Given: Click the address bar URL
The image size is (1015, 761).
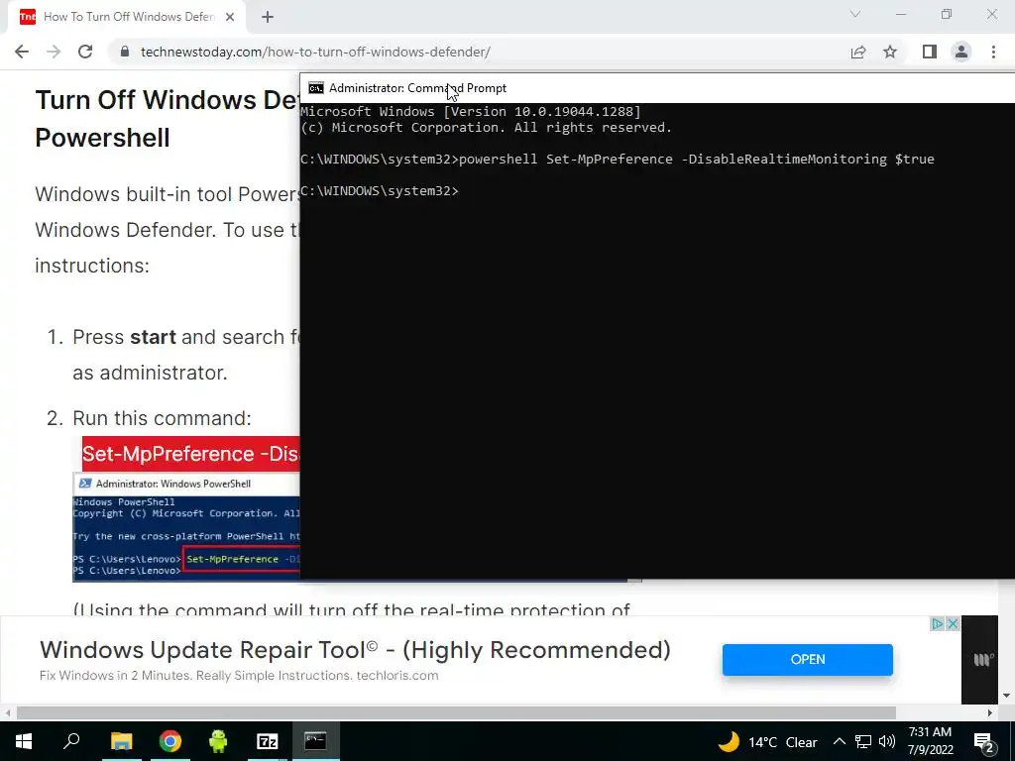Looking at the screenshot, I should click(x=315, y=52).
